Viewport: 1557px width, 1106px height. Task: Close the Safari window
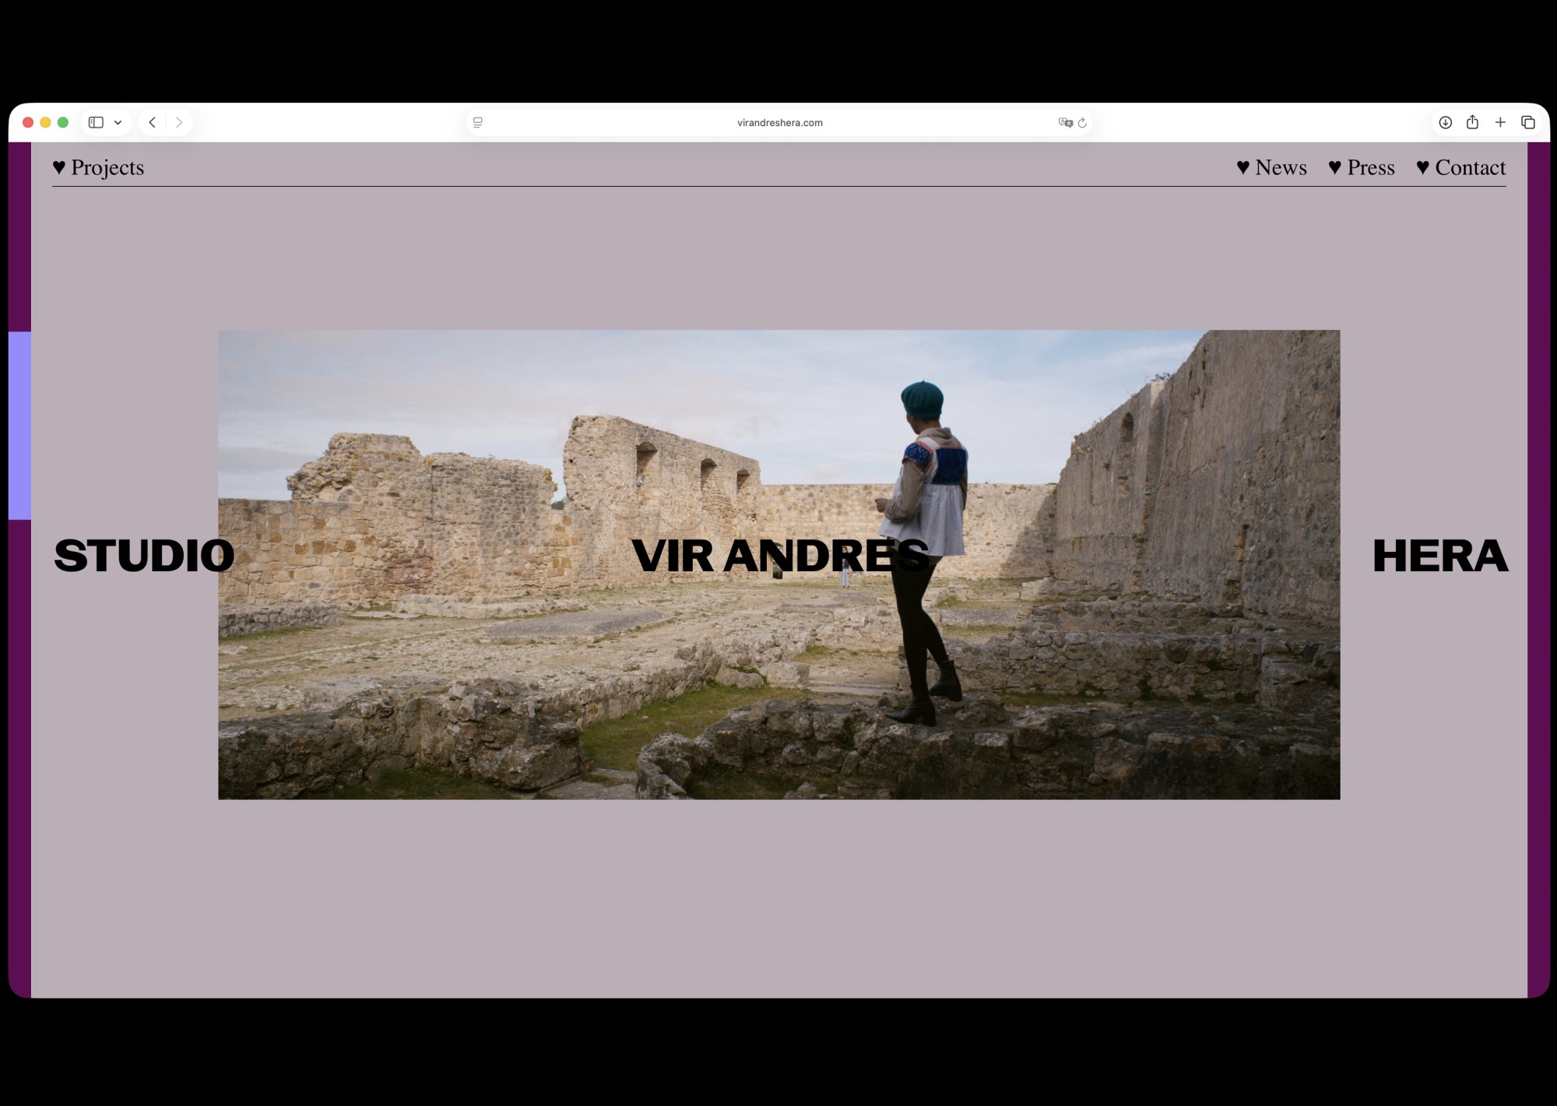click(x=28, y=122)
